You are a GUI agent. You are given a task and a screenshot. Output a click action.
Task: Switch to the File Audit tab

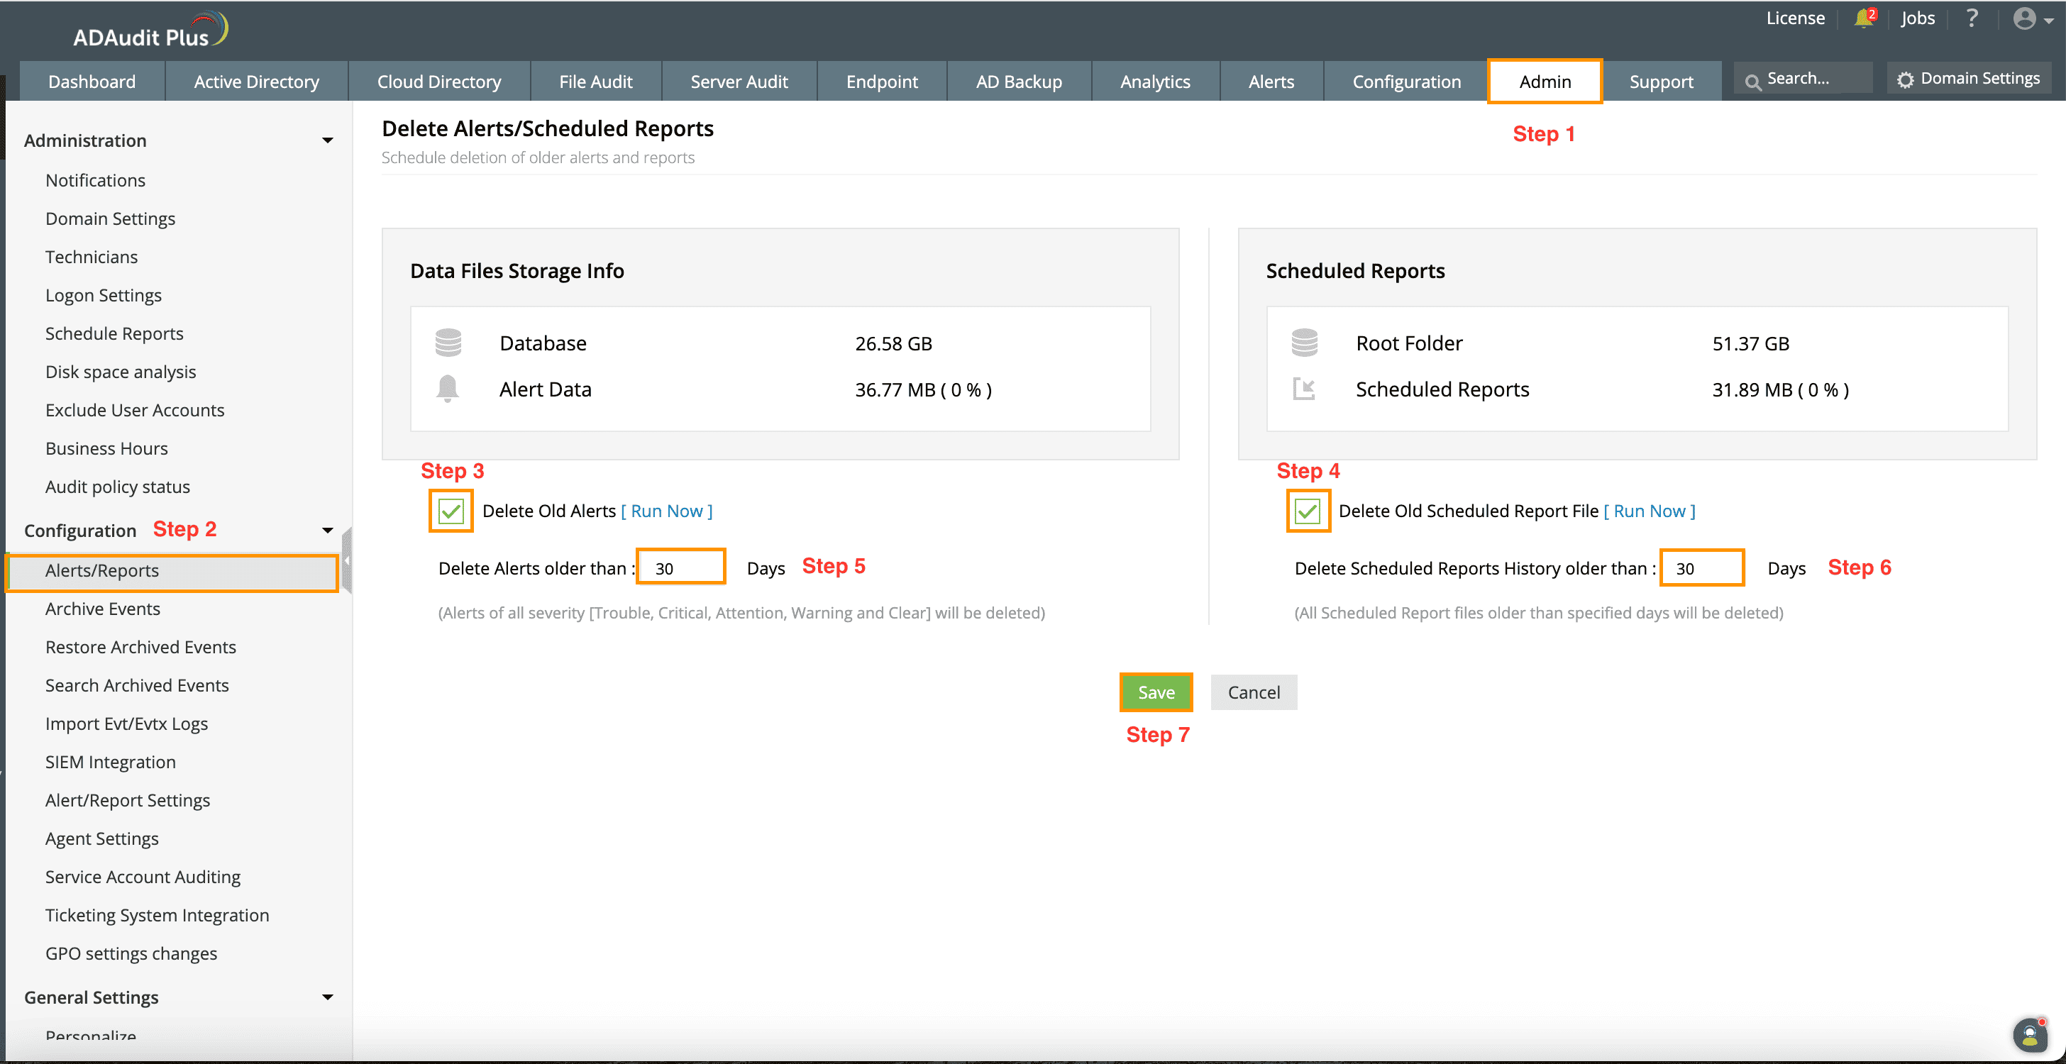(x=595, y=82)
